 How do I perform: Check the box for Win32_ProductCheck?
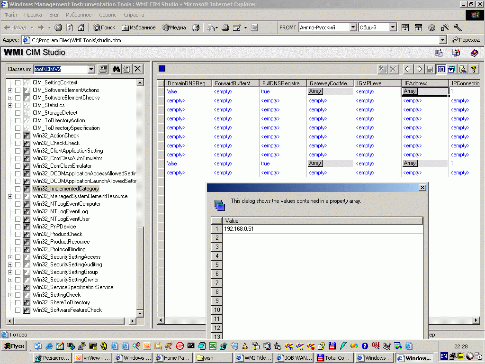(18, 234)
